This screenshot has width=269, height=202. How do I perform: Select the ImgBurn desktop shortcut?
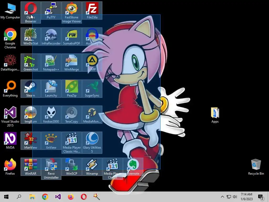[31, 115]
